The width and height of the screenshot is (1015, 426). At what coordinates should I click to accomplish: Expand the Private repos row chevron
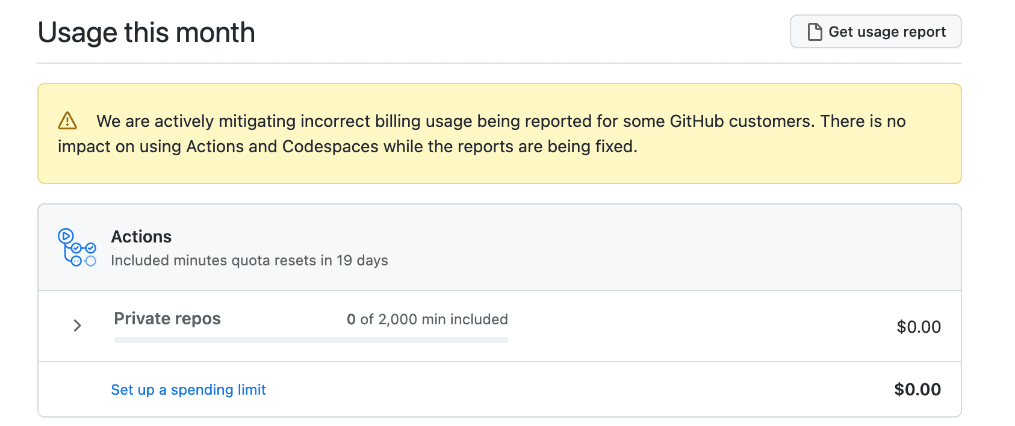coord(77,326)
